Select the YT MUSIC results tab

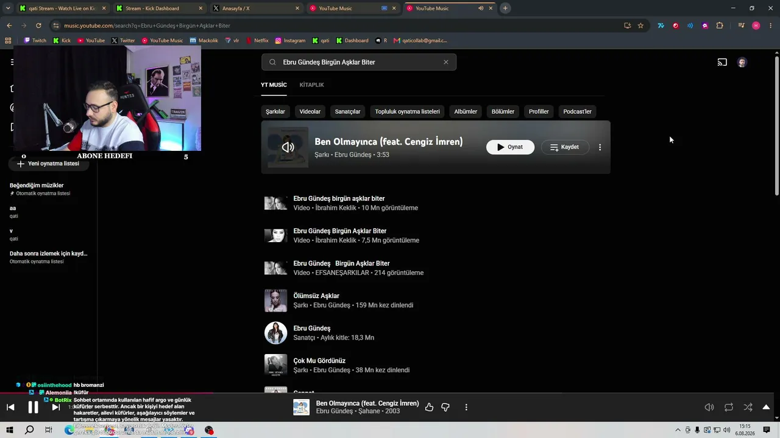point(274,85)
